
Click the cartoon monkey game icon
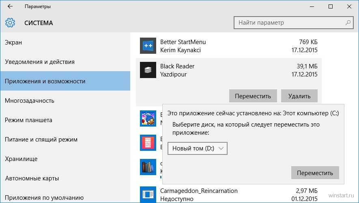click(148, 118)
